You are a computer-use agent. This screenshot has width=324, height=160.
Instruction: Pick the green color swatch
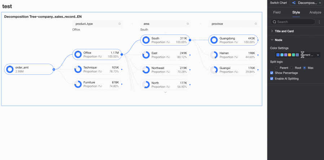pyautogui.click(x=293, y=55)
